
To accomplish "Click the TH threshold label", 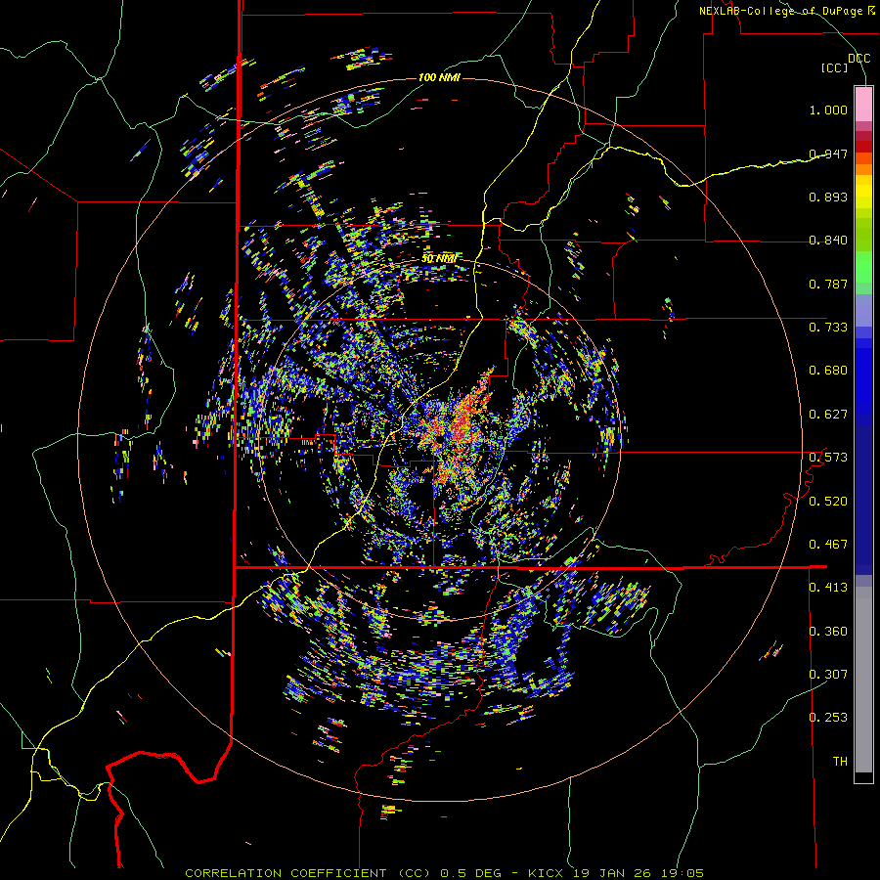I will (840, 762).
